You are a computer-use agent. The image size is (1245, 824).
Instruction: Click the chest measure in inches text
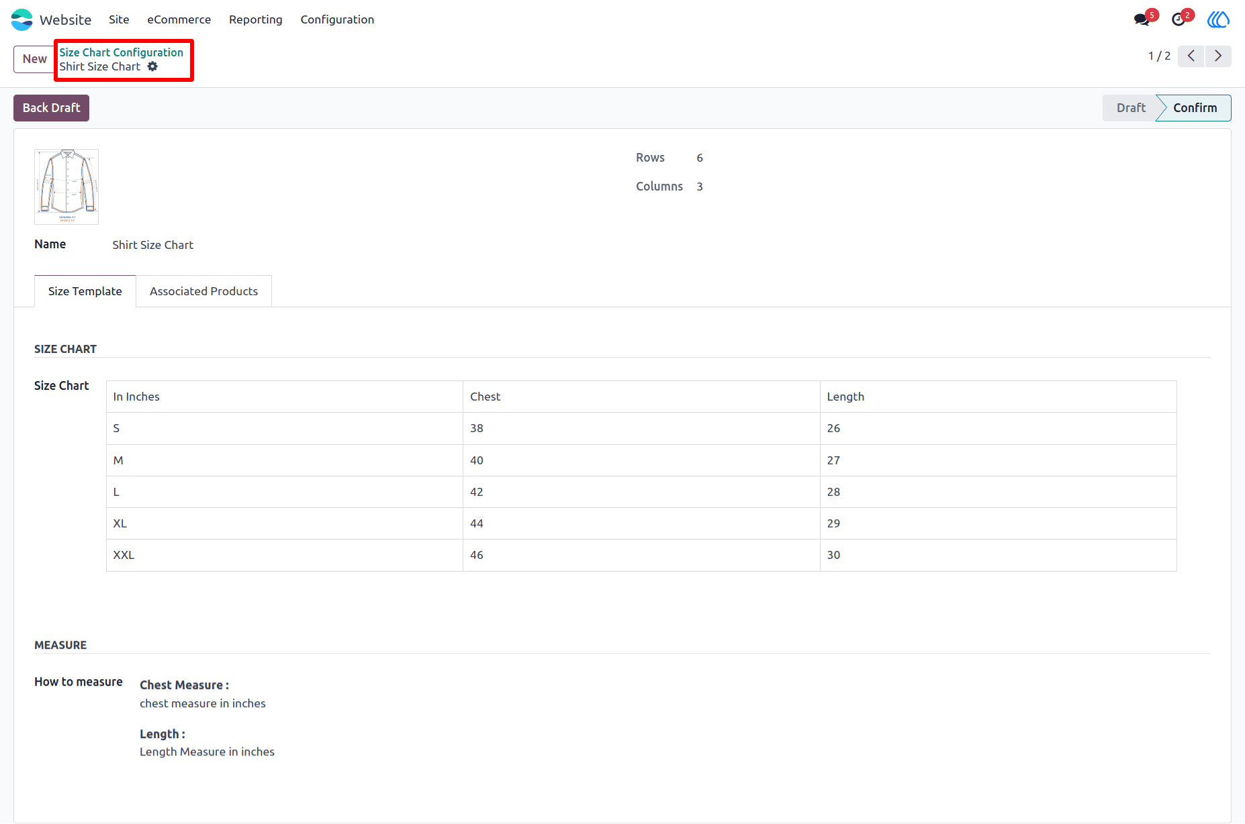(202, 703)
